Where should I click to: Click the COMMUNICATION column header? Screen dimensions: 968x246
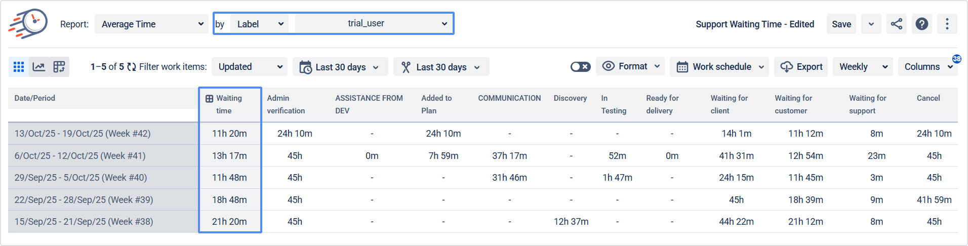point(509,98)
